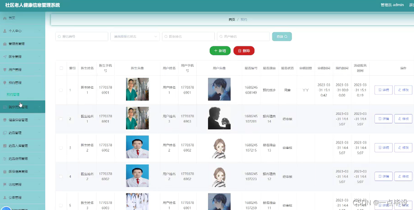Click the 报名编号 column header

pos(251,68)
